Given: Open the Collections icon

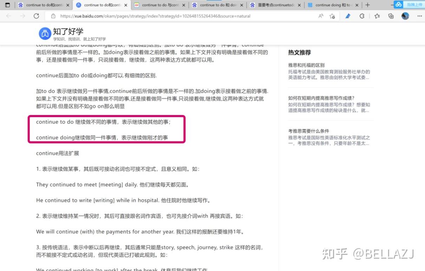Looking at the screenshot, I should pyautogui.click(x=391, y=16).
